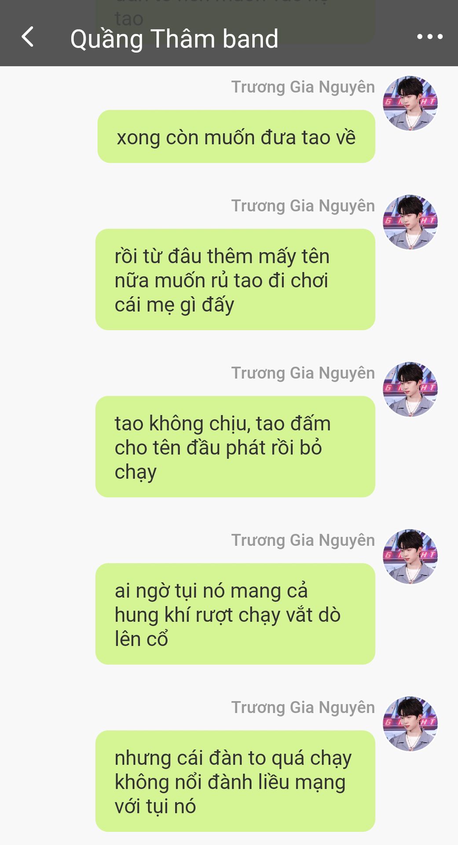Tap sender name above 'ai ngờ tụi nó' message

[x=303, y=540]
